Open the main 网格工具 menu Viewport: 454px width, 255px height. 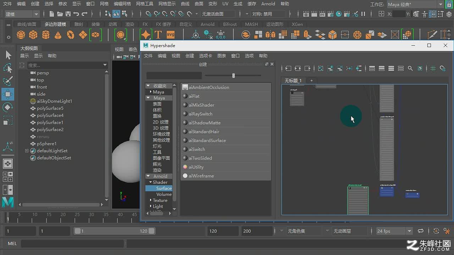coord(145,4)
